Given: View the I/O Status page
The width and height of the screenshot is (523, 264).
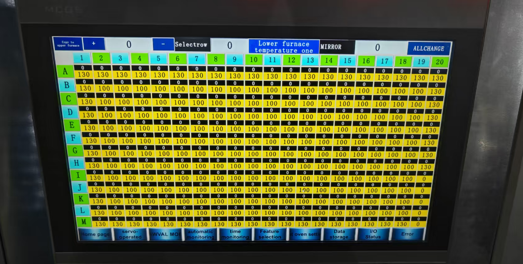Looking at the screenshot, I should click(x=373, y=234).
